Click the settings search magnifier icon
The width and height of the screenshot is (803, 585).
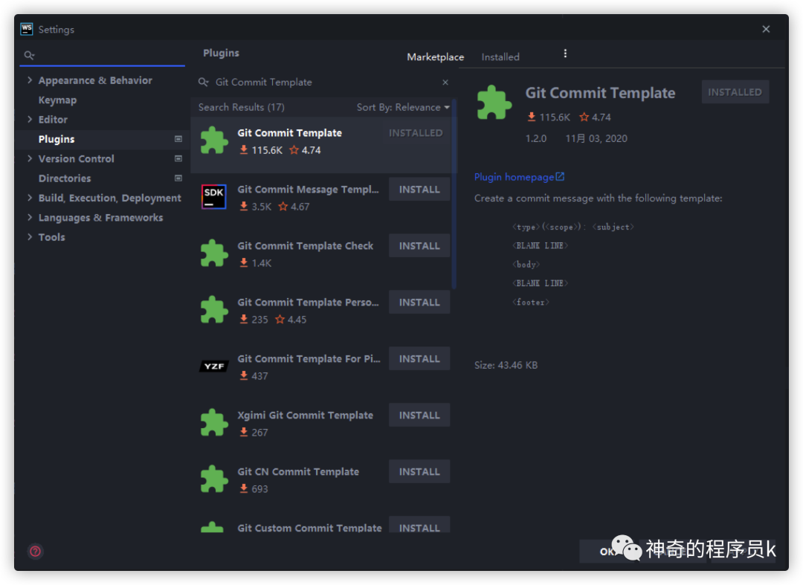click(x=29, y=55)
